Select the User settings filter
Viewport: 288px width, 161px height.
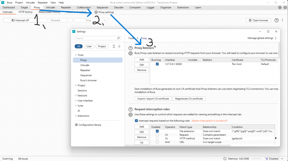(x=89, y=46)
